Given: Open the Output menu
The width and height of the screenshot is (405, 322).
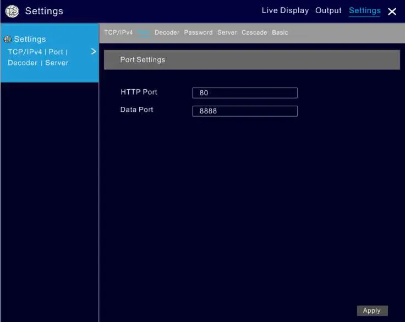Looking at the screenshot, I should (329, 10).
